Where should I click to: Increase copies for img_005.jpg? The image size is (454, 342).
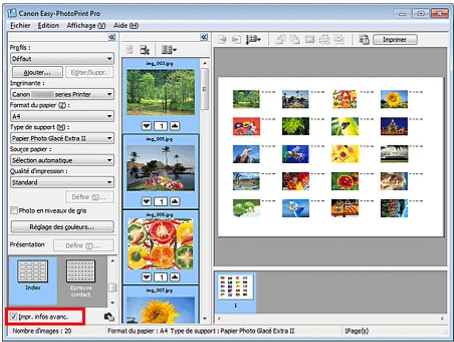(x=175, y=201)
